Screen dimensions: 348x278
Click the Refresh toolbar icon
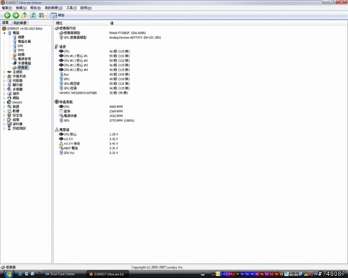tap(33, 15)
